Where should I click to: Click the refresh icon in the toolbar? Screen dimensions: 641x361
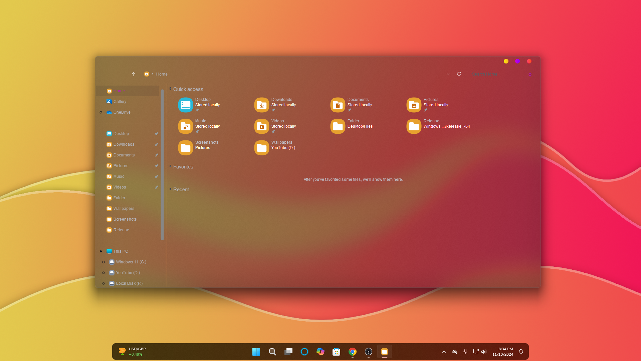point(459,74)
